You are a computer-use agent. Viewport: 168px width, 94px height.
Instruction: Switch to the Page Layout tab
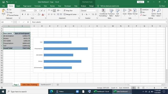click(x=27, y=6)
